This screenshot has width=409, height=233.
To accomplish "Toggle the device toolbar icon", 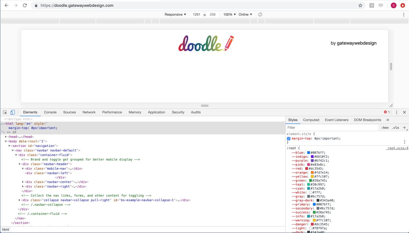I will pyautogui.click(x=13, y=112).
